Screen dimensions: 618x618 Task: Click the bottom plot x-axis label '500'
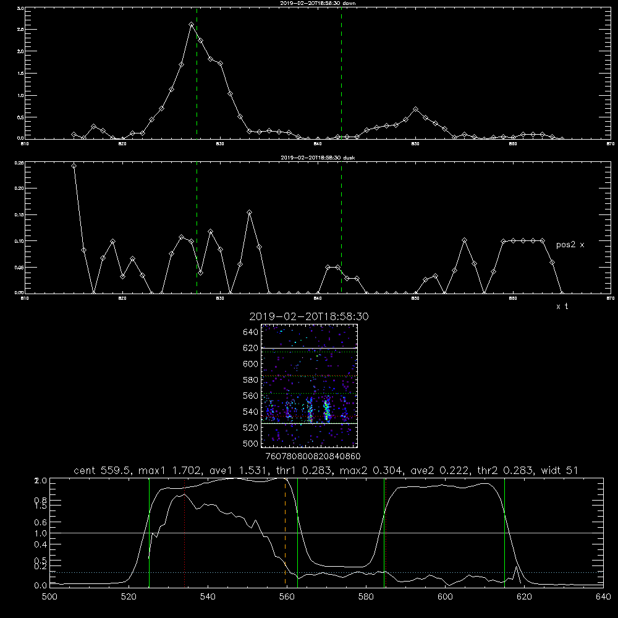(49, 597)
